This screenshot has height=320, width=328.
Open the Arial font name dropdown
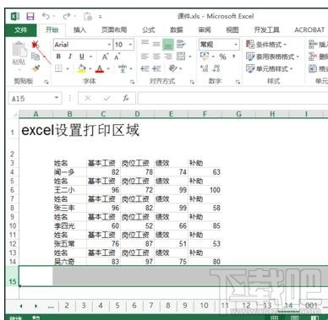[x=109, y=45]
